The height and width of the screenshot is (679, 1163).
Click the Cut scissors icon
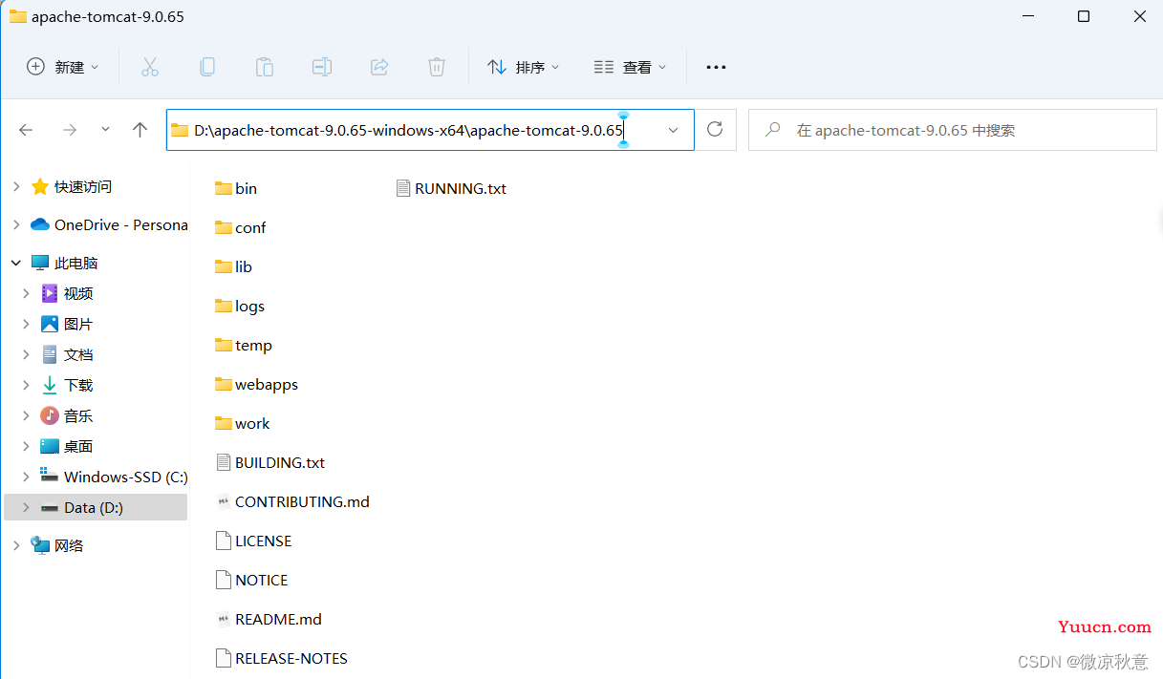point(149,67)
